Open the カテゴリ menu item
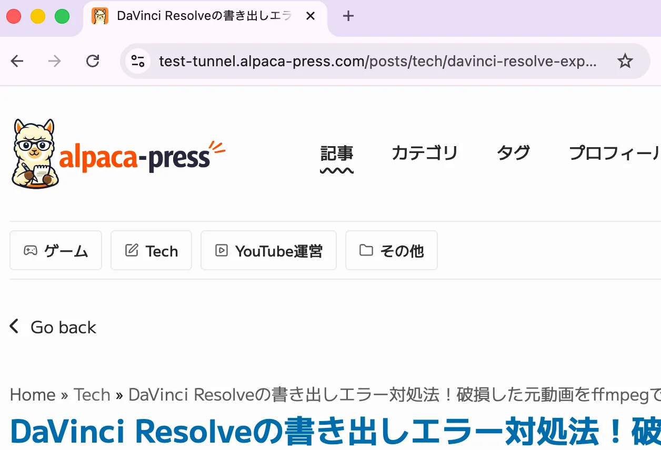Viewport: 661px width, 450px height. [x=425, y=154]
